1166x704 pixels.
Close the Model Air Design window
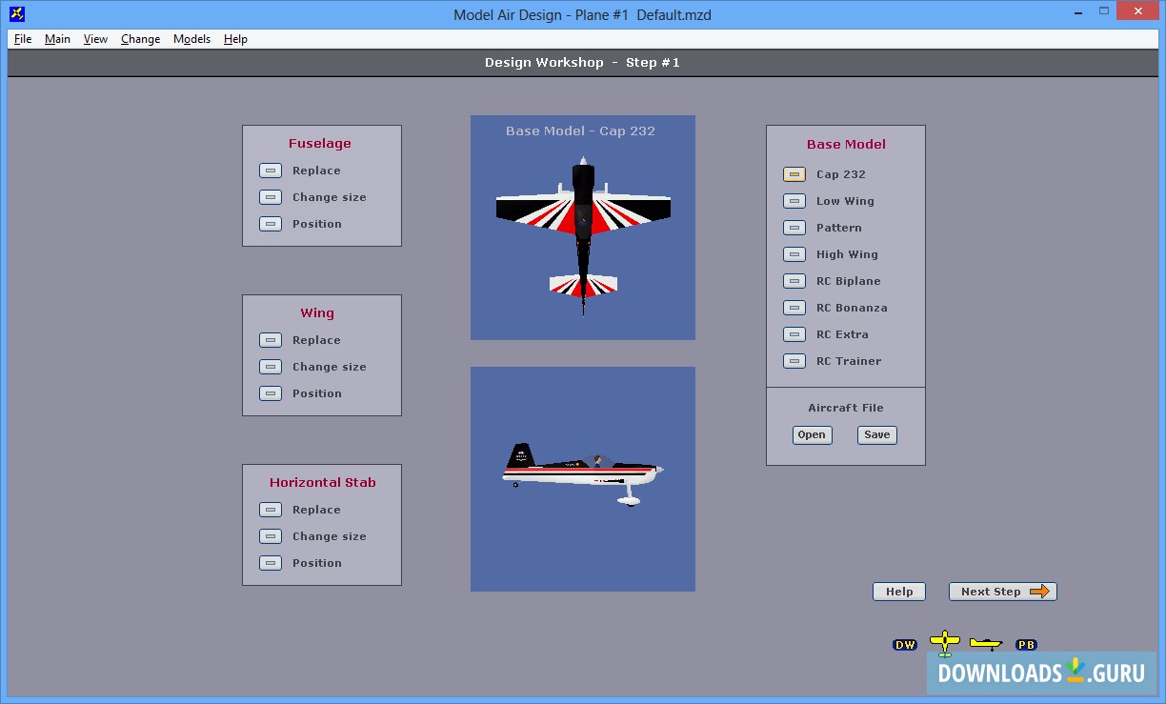coord(1137,11)
